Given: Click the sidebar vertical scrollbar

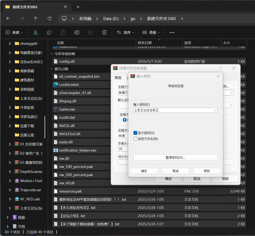Looking at the screenshot, I should pos(45,127).
